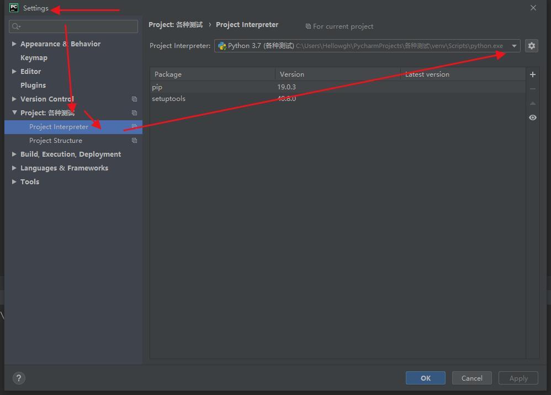
Task: Select Tools label in settings tree
Action: tap(30, 182)
